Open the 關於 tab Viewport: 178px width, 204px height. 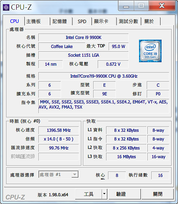coord(151,21)
